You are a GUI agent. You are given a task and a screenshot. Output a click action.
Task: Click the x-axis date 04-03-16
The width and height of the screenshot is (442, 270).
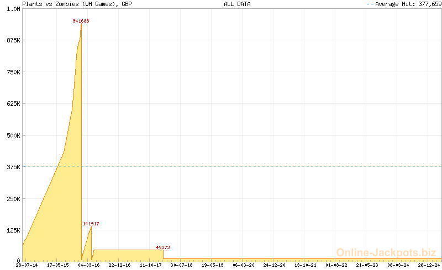click(x=89, y=265)
